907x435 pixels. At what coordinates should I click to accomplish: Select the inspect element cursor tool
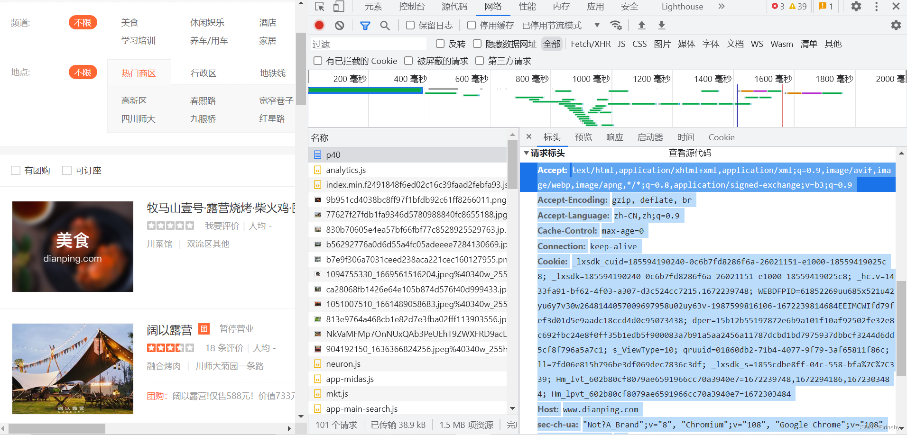coord(319,7)
